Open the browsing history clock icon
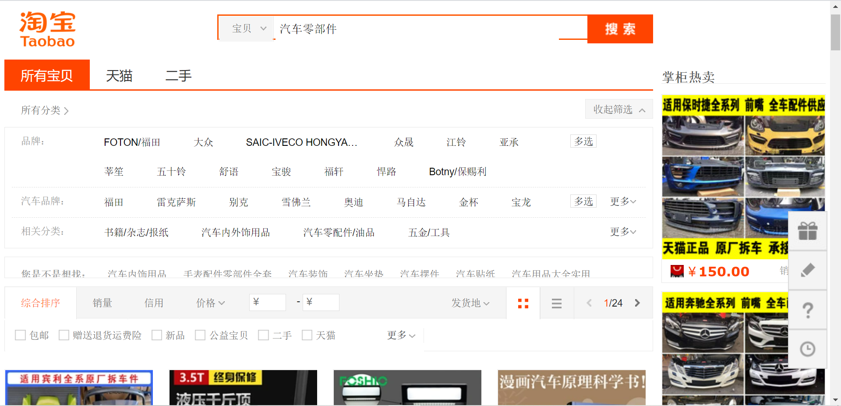 point(807,349)
